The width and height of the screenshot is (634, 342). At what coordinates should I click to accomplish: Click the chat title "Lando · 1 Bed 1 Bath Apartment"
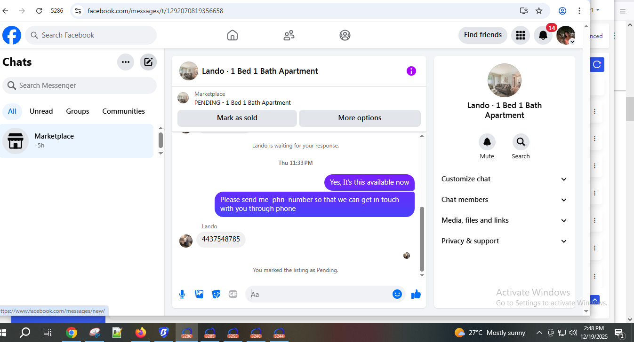tap(260, 71)
